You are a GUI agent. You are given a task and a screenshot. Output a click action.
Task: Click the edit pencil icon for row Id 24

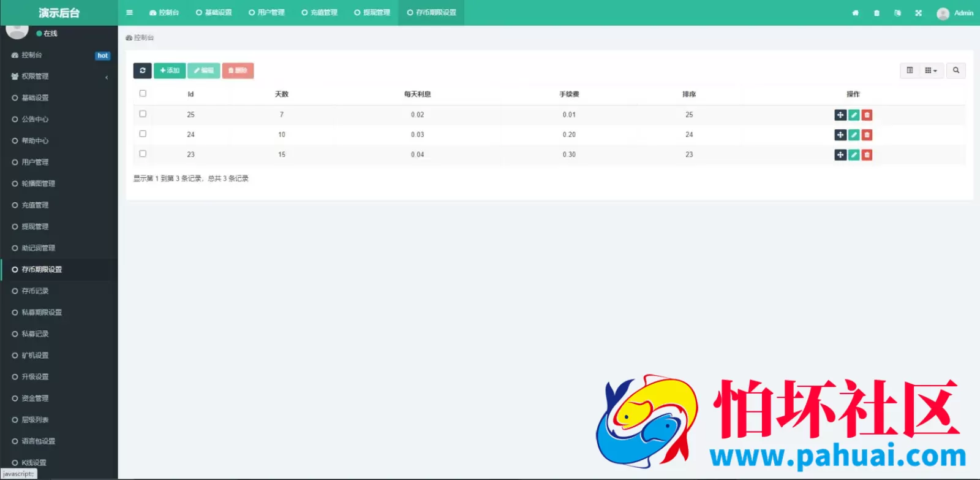point(854,135)
